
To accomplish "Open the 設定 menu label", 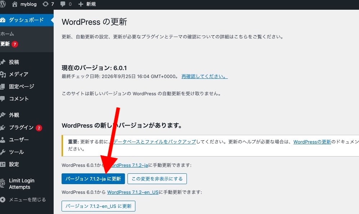I will point(14,164).
